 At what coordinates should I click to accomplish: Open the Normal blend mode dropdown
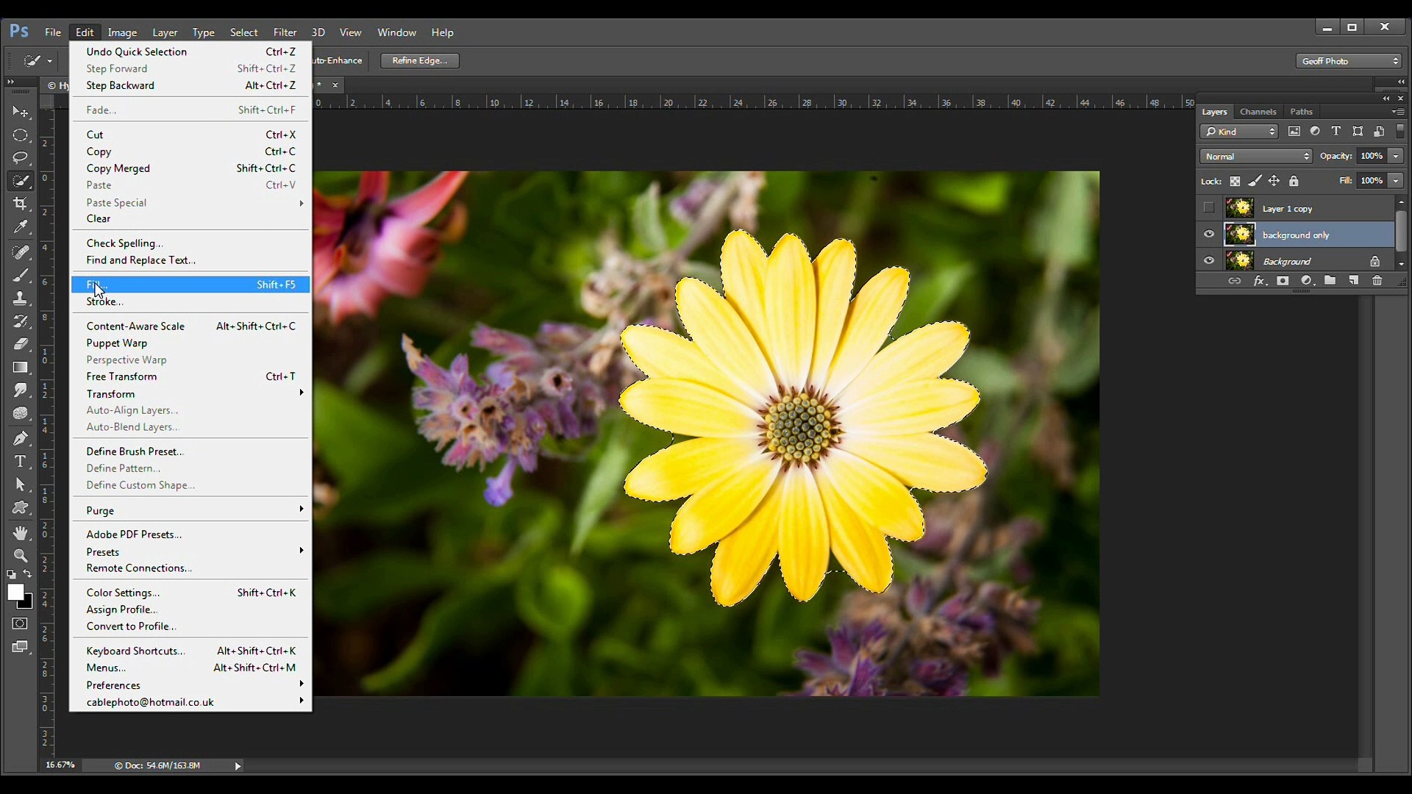[1255, 156]
